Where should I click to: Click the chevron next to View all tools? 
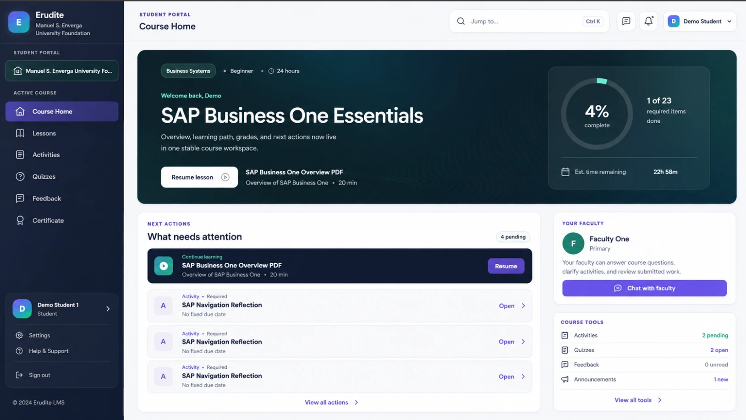(660, 400)
